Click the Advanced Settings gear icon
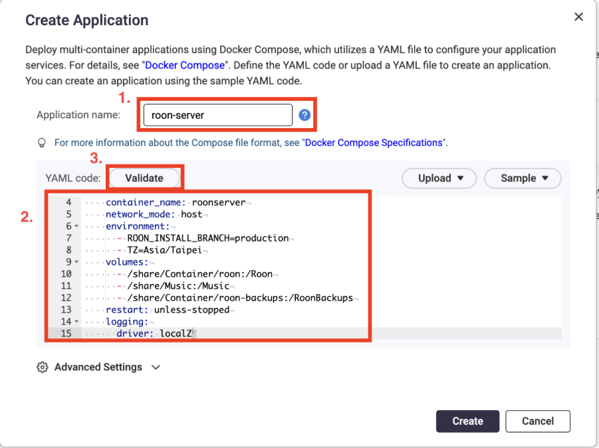The width and height of the screenshot is (599, 448). click(43, 367)
